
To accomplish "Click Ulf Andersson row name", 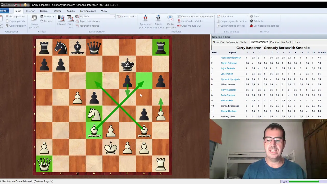I will coord(228,85).
